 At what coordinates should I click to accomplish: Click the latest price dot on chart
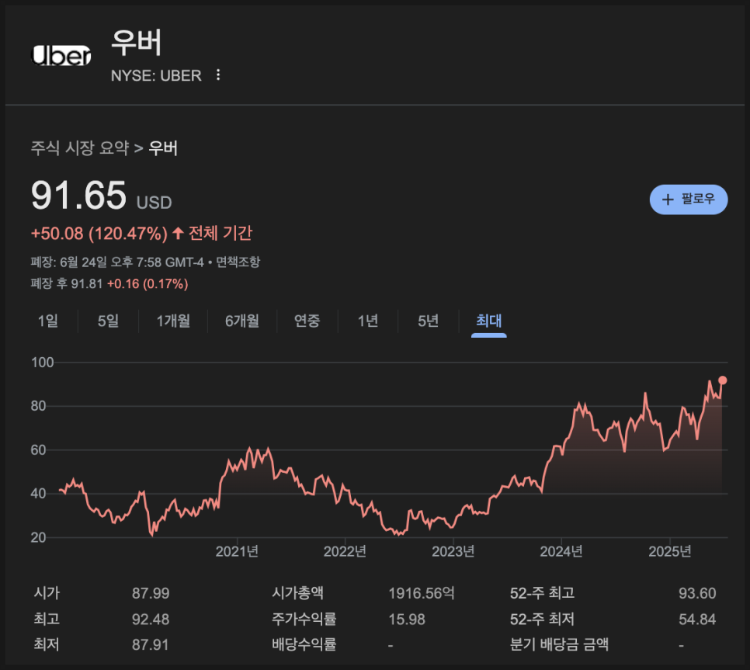(722, 380)
